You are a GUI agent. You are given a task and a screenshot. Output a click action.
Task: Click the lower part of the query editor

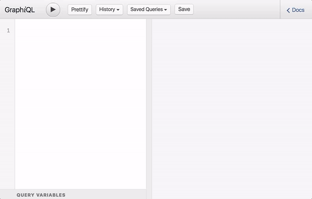(80, 165)
